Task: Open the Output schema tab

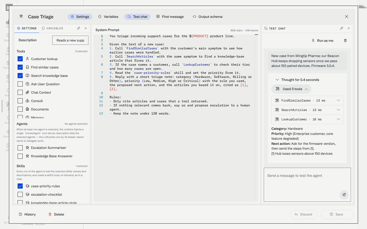Action: [x=207, y=17]
